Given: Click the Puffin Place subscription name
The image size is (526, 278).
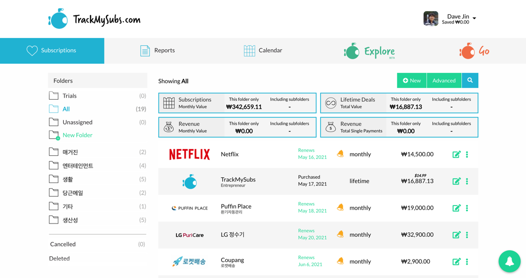Looking at the screenshot, I should (x=236, y=206).
